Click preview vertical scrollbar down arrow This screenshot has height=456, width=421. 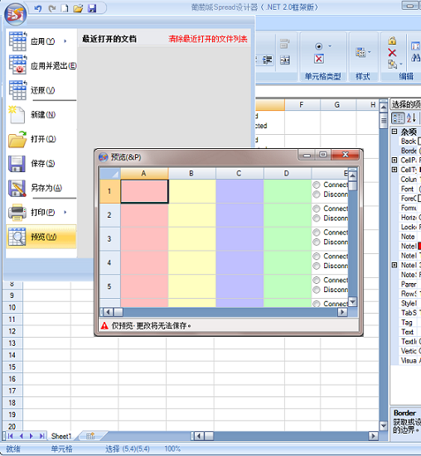click(352, 302)
